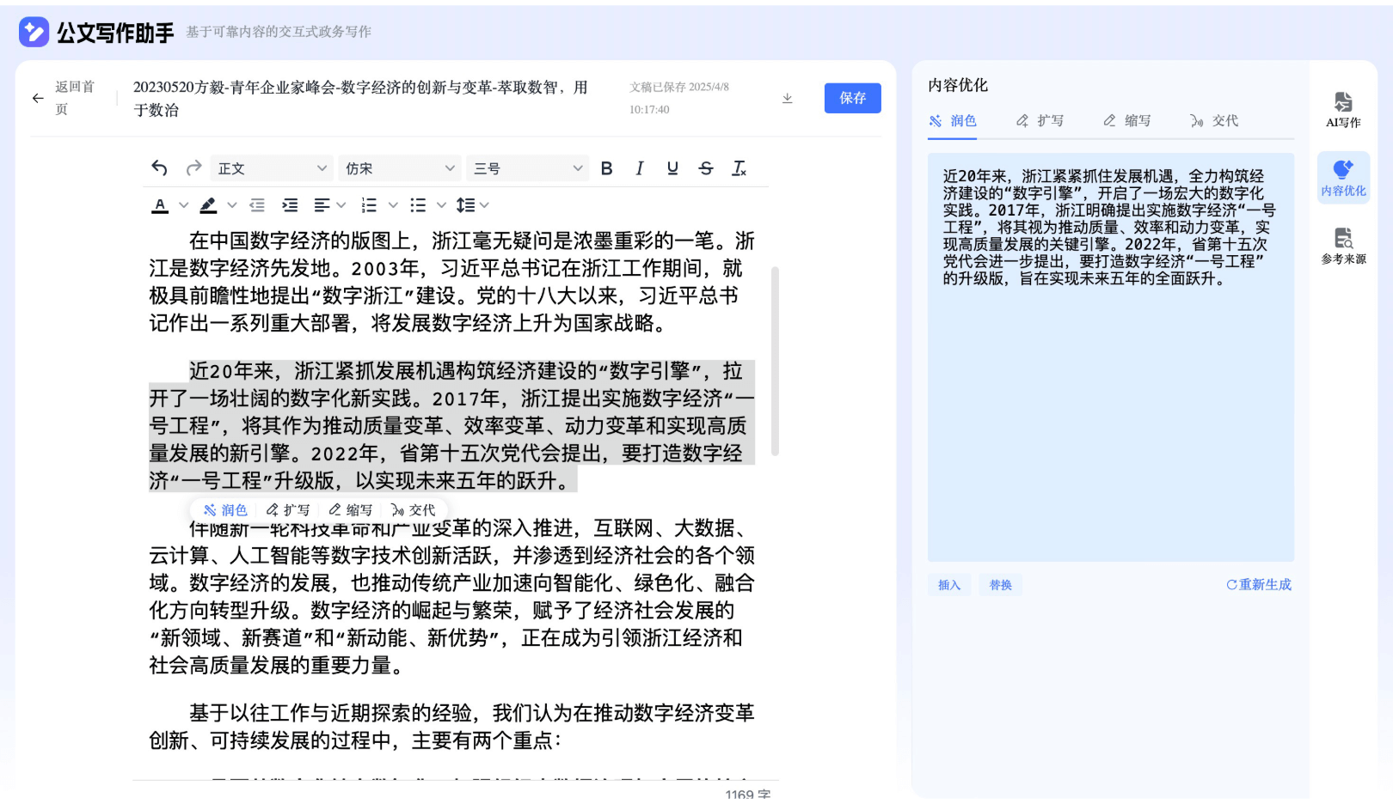Open the text alignment dropdown arrow
The height and width of the screenshot is (804, 1393).
tap(341, 205)
